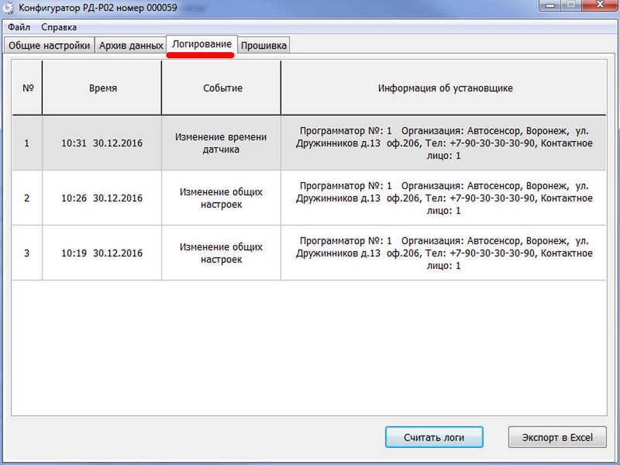Click row number 2 cell
Image resolution: width=620 pixels, height=465 pixels.
click(x=27, y=198)
